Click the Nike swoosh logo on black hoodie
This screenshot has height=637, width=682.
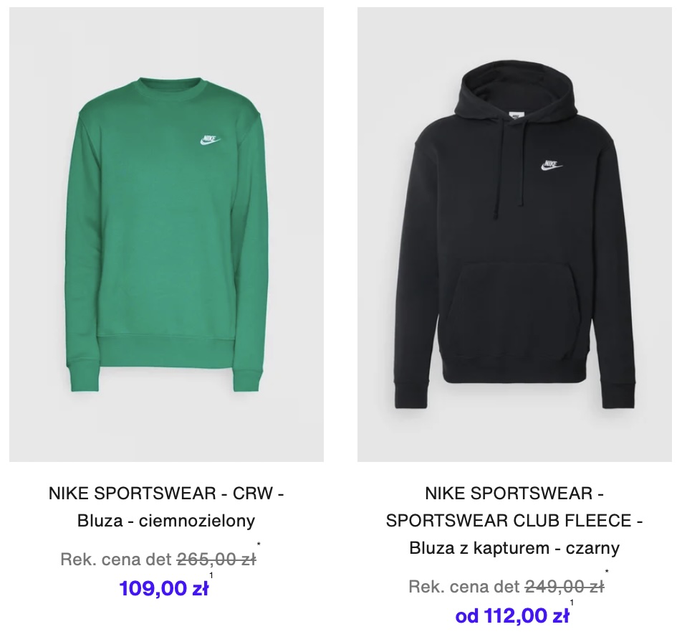pyautogui.click(x=552, y=165)
